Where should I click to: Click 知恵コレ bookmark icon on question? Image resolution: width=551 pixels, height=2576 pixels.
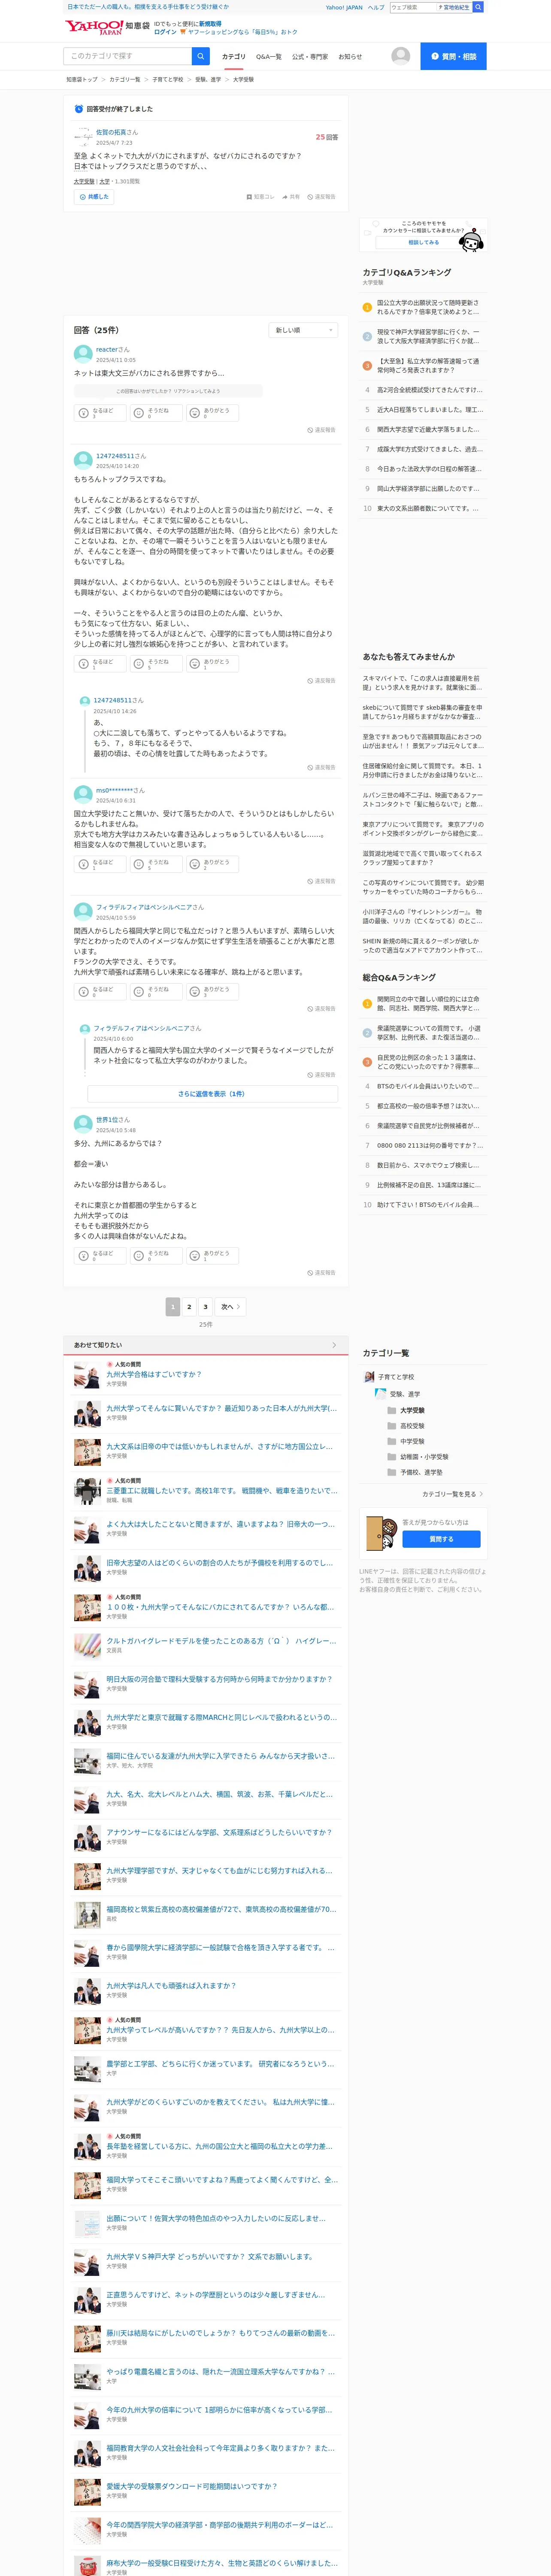click(260, 197)
